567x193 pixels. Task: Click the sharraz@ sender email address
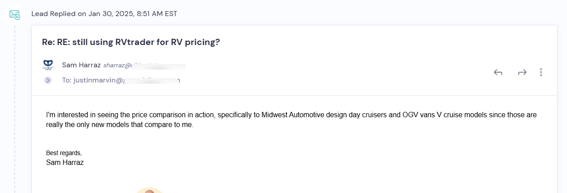pos(144,66)
